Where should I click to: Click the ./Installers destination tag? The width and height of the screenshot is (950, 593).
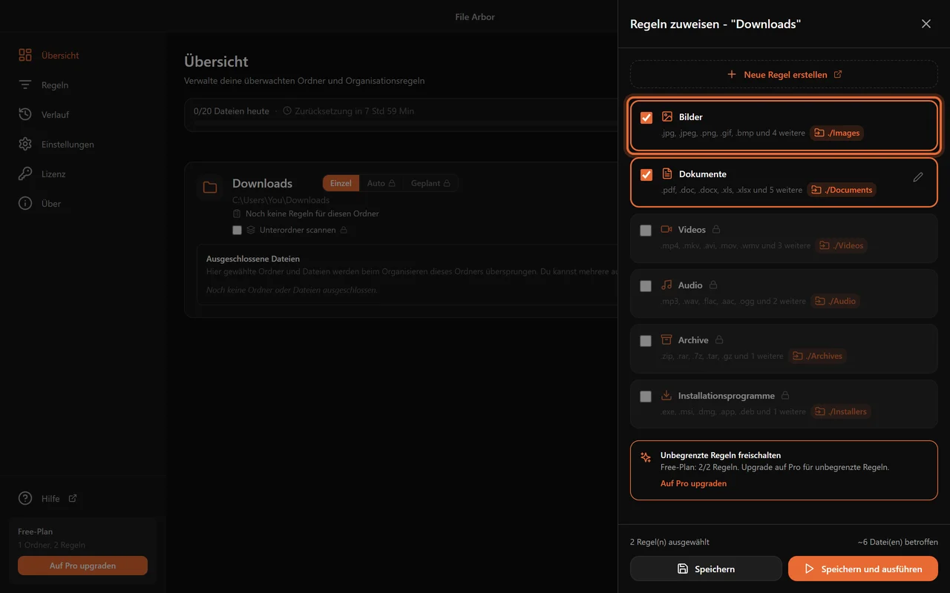click(841, 411)
